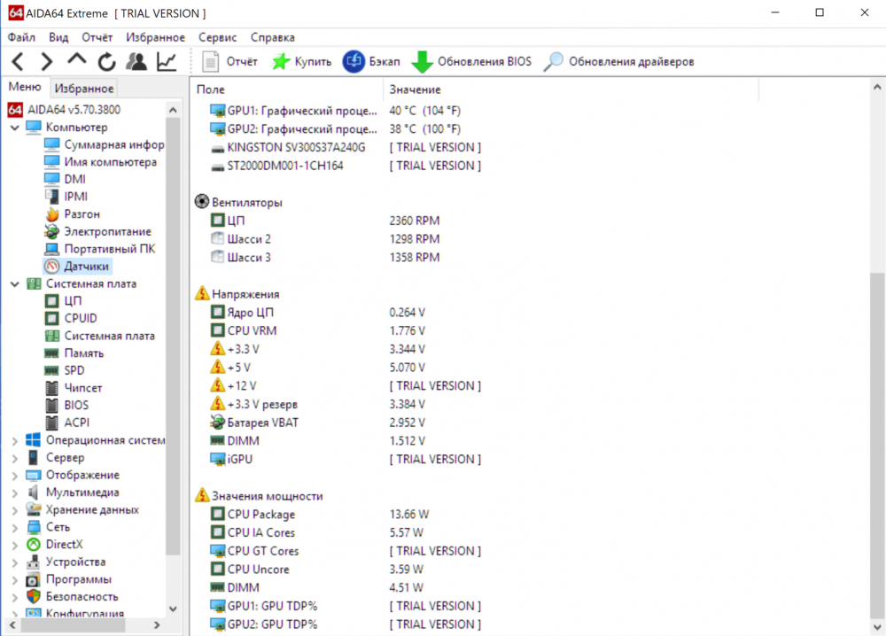The image size is (886, 636).
Task: Click the sidebar horizontal scrollbar right arrow
Action: [157, 624]
